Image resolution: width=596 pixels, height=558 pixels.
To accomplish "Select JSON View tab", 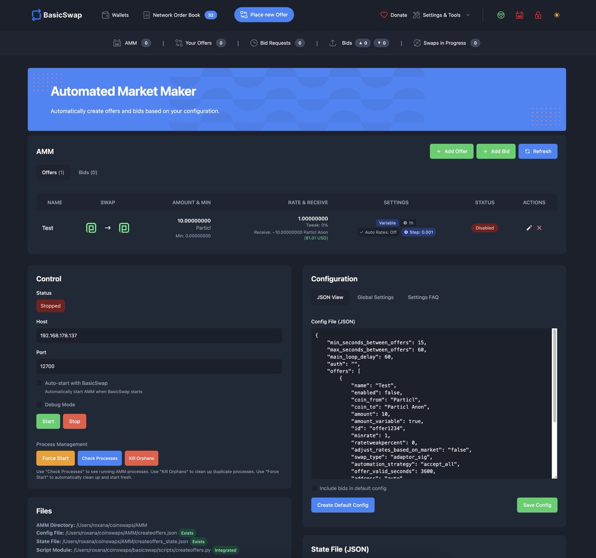I will coord(330,297).
